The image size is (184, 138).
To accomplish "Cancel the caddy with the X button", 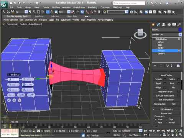I will point(19,100).
